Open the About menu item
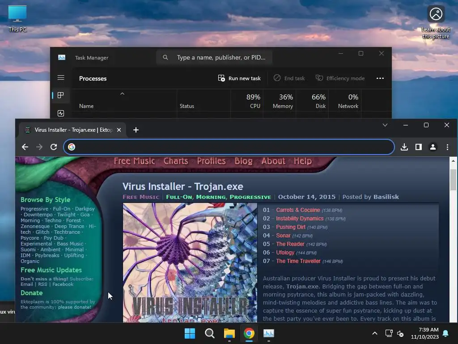Image resolution: width=458 pixels, height=344 pixels. [x=273, y=161]
